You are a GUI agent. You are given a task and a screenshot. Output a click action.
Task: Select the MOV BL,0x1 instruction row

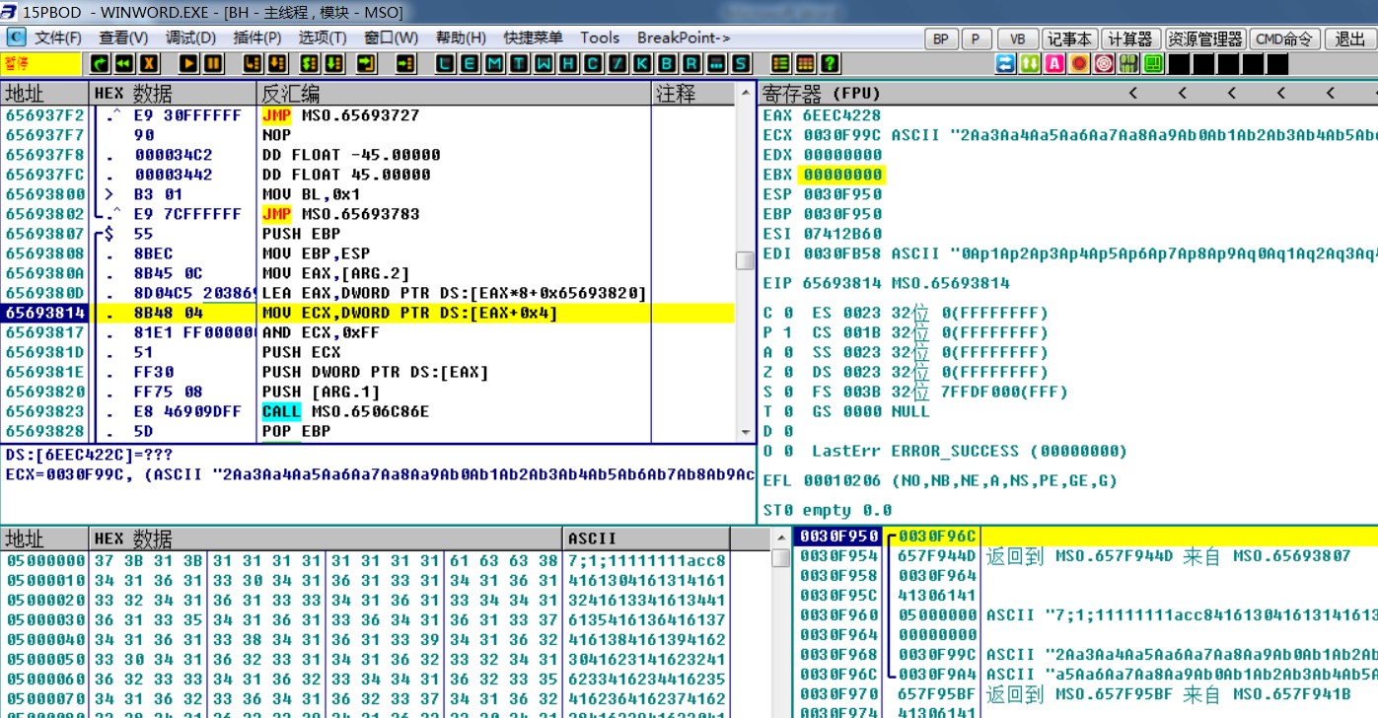tap(368, 194)
